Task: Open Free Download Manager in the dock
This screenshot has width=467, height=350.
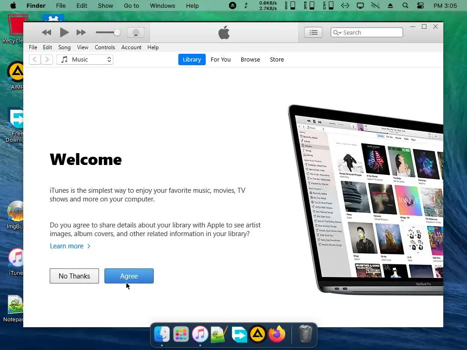Action: pyautogui.click(x=239, y=334)
